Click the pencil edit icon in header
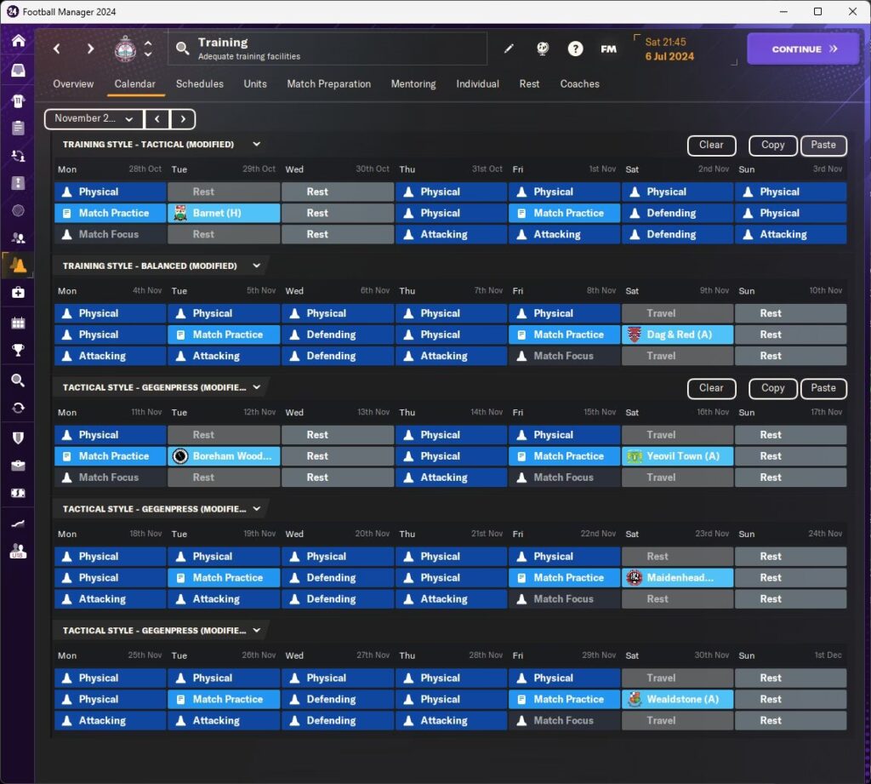Screen dimensions: 871x784 coord(509,49)
